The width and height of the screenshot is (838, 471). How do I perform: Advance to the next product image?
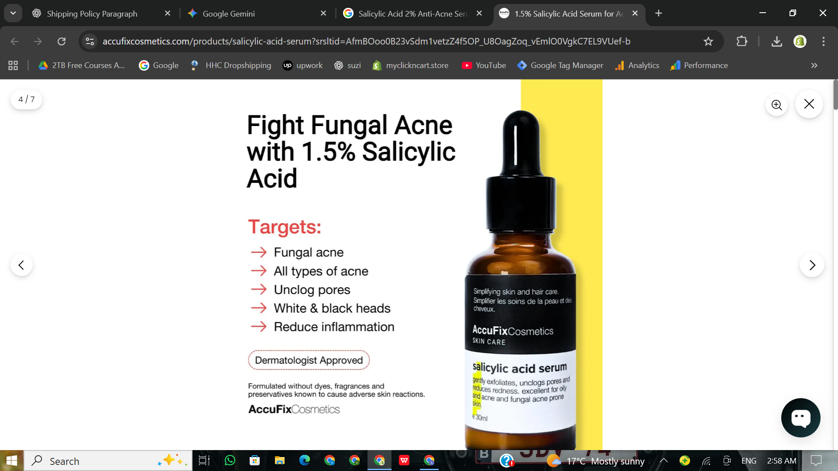click(x=812, y=265)
